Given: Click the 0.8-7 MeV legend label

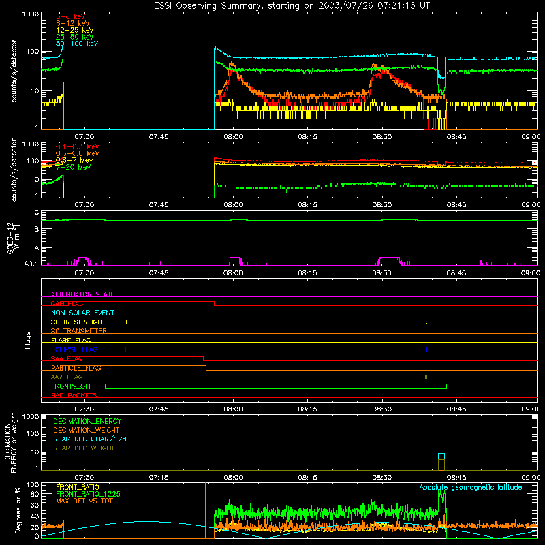Looking at the screenshot, I should [74, 160].
